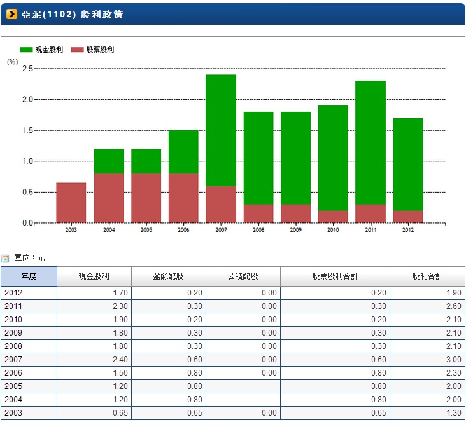Click the 0.60 盈餘配股 value for 2007
466x427 pixels.
pos(195,360)
